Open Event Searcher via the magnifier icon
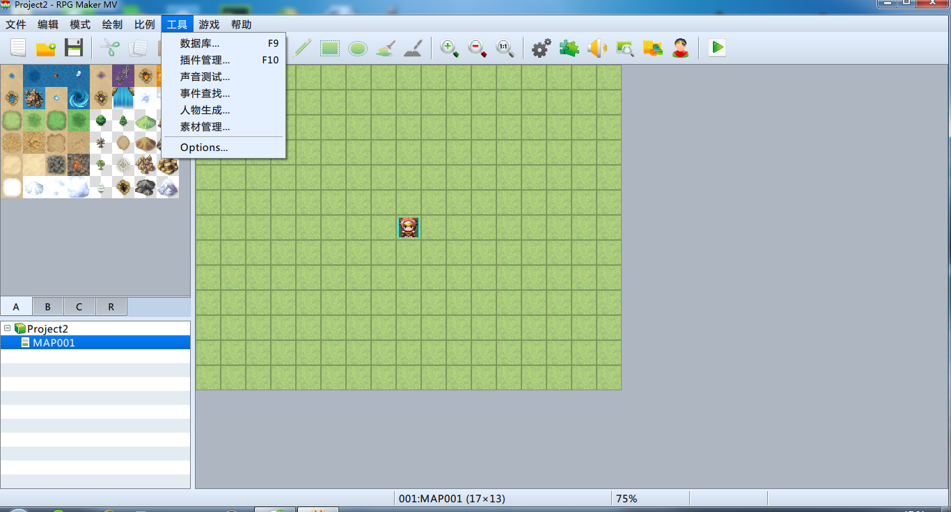 click(x=625, y=48)
